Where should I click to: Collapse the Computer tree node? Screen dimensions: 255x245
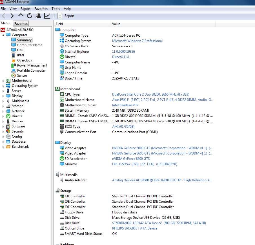point(3,35)
